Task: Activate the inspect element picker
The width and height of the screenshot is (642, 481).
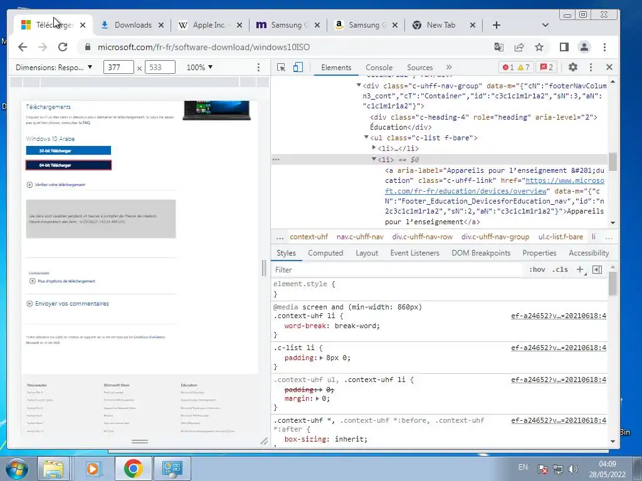Action: tap(281, 67)
